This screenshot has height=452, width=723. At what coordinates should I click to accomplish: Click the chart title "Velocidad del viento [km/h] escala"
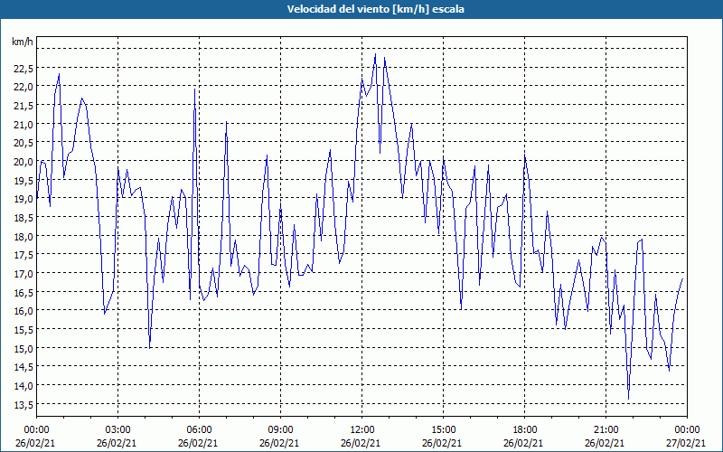[x=375, y=9]
